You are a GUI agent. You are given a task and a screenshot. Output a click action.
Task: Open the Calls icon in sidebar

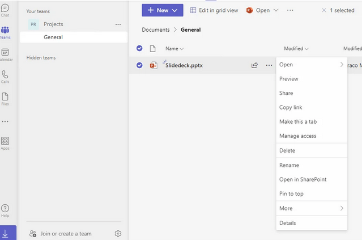(5, 76)
